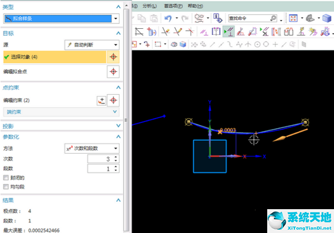Click the paste clipboard icon
Screen dimensions: 334x233
click(154, 18)
